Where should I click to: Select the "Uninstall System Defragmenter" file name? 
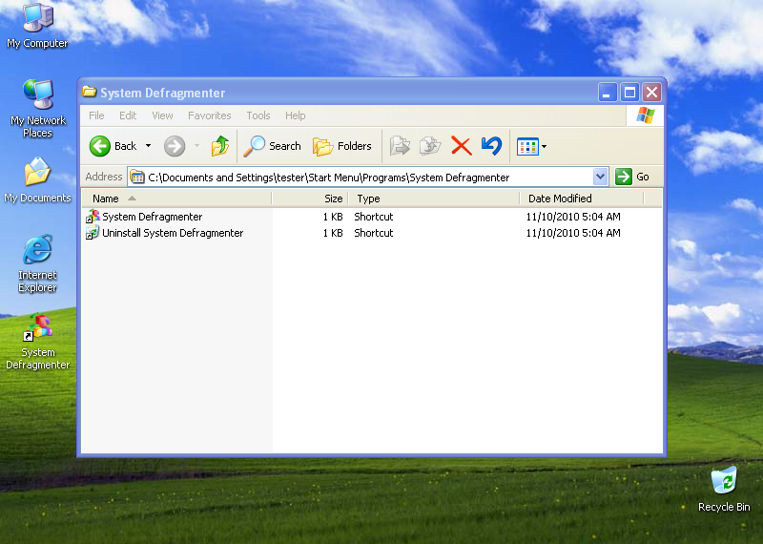[173, 233]
